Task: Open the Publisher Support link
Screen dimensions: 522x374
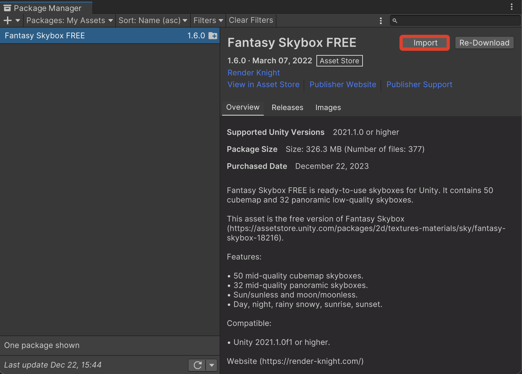Action: coord(419,85)
